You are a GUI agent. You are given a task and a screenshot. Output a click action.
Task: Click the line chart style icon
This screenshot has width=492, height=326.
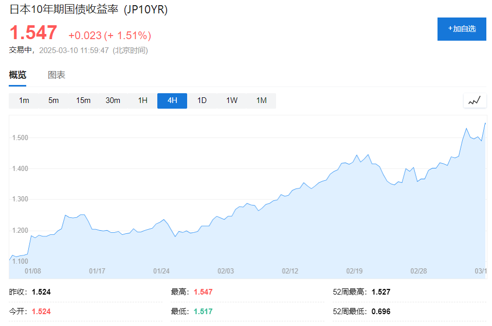pyautogui.click(x=475, y=101)
